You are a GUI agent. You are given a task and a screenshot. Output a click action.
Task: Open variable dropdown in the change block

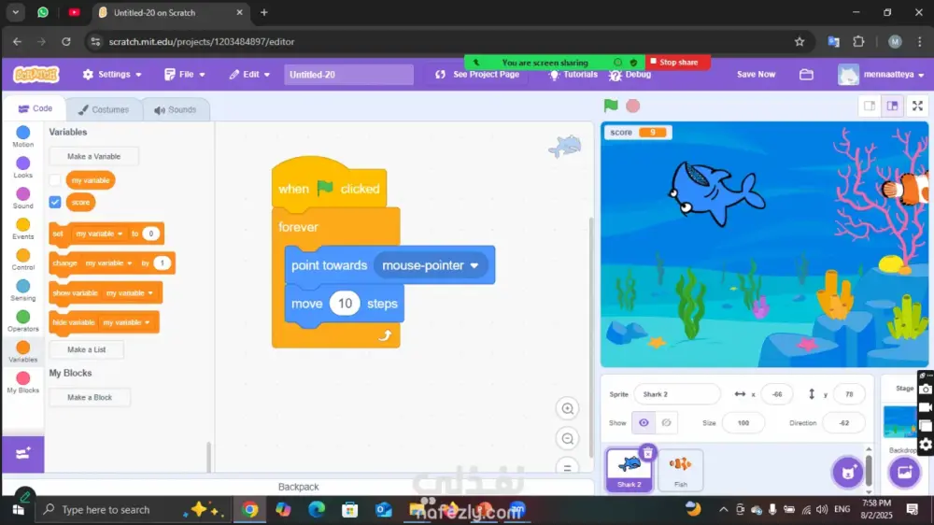point(108,262)
